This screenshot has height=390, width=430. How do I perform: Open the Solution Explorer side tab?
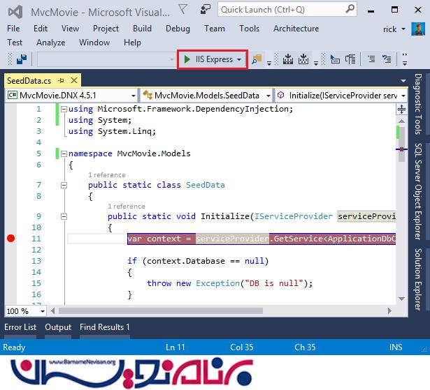(x=418, y=279)
